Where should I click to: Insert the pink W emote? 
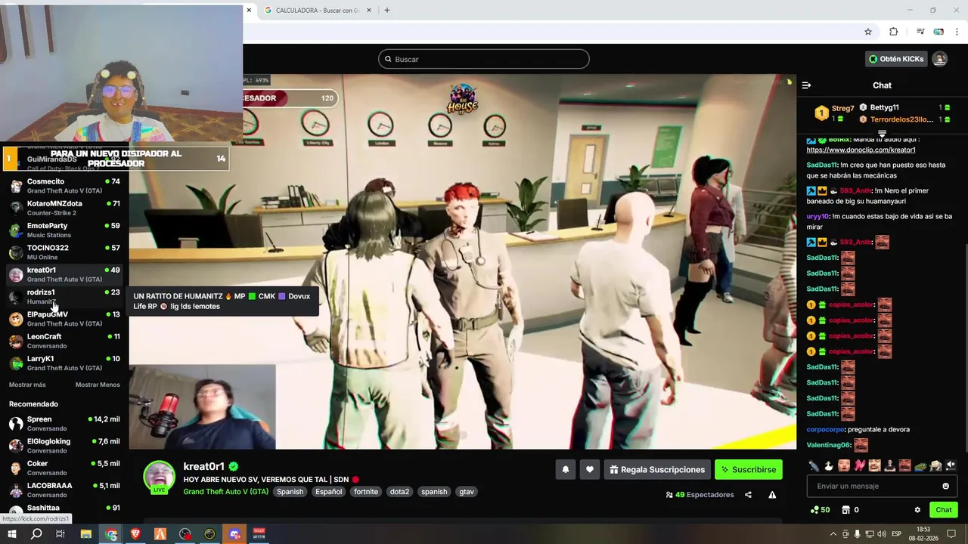[x=859, y=465]
